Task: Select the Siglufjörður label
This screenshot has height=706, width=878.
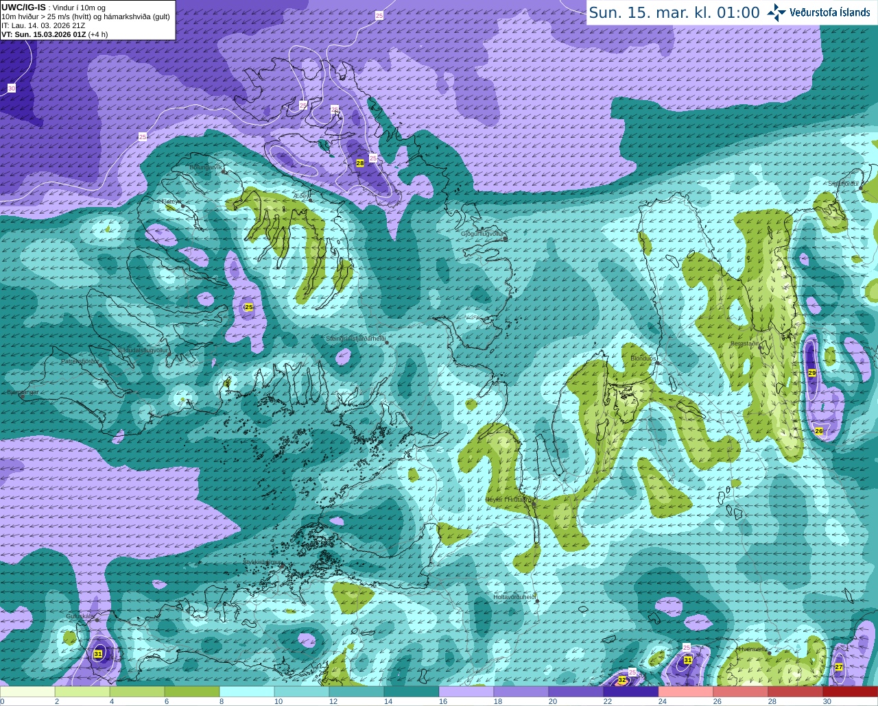Action: tap(844, 184)
